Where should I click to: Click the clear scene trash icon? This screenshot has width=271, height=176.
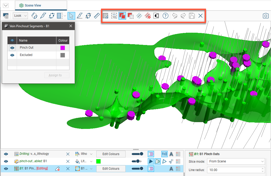6,16
